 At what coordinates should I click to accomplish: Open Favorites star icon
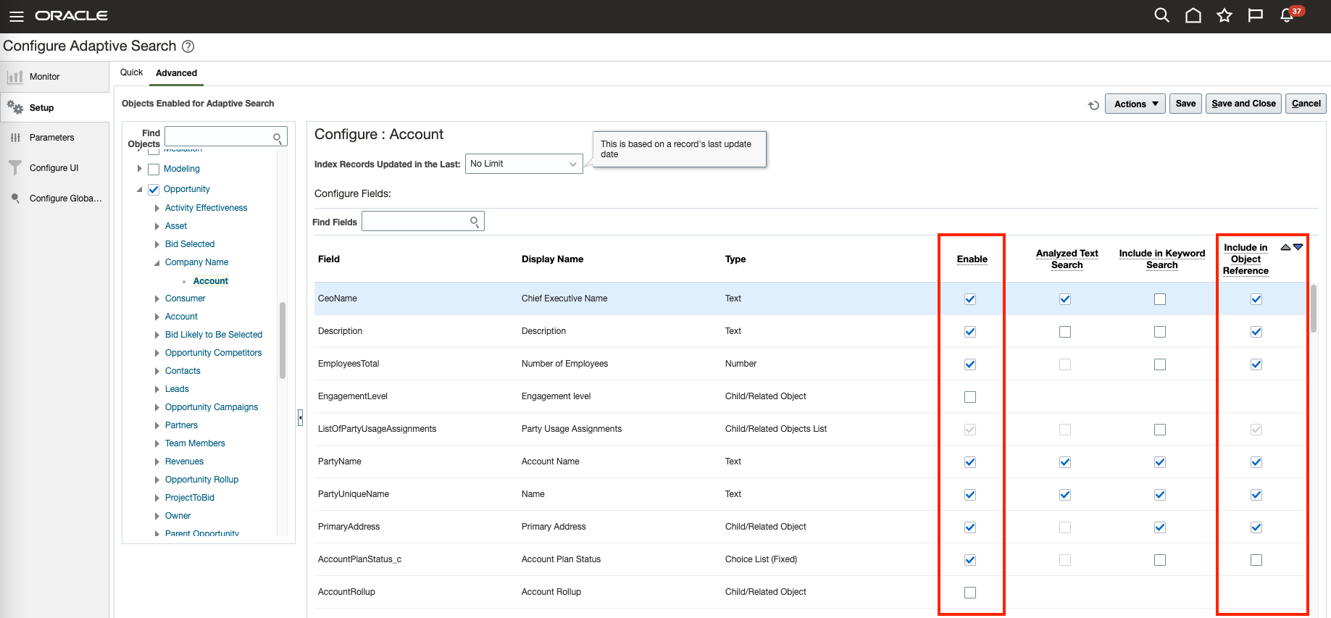point(1224,15)
